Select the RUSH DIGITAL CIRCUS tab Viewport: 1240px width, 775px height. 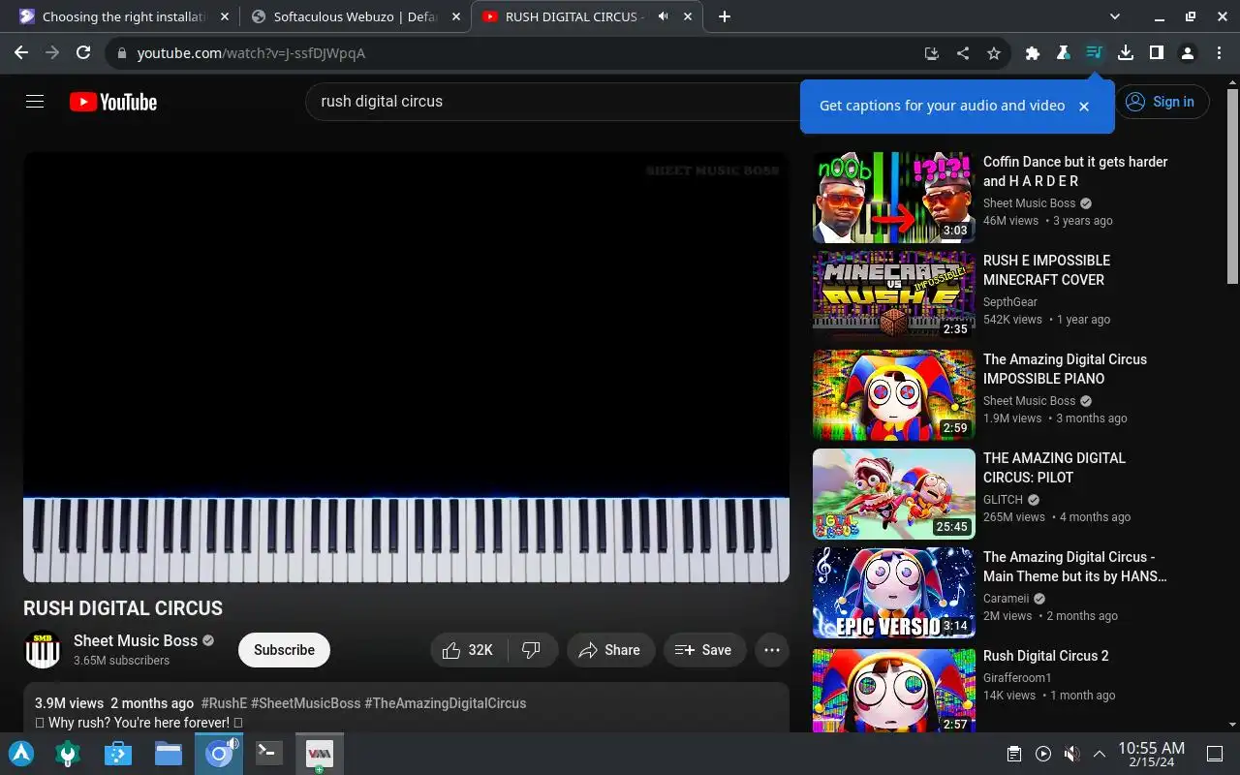tap(587, 16)
